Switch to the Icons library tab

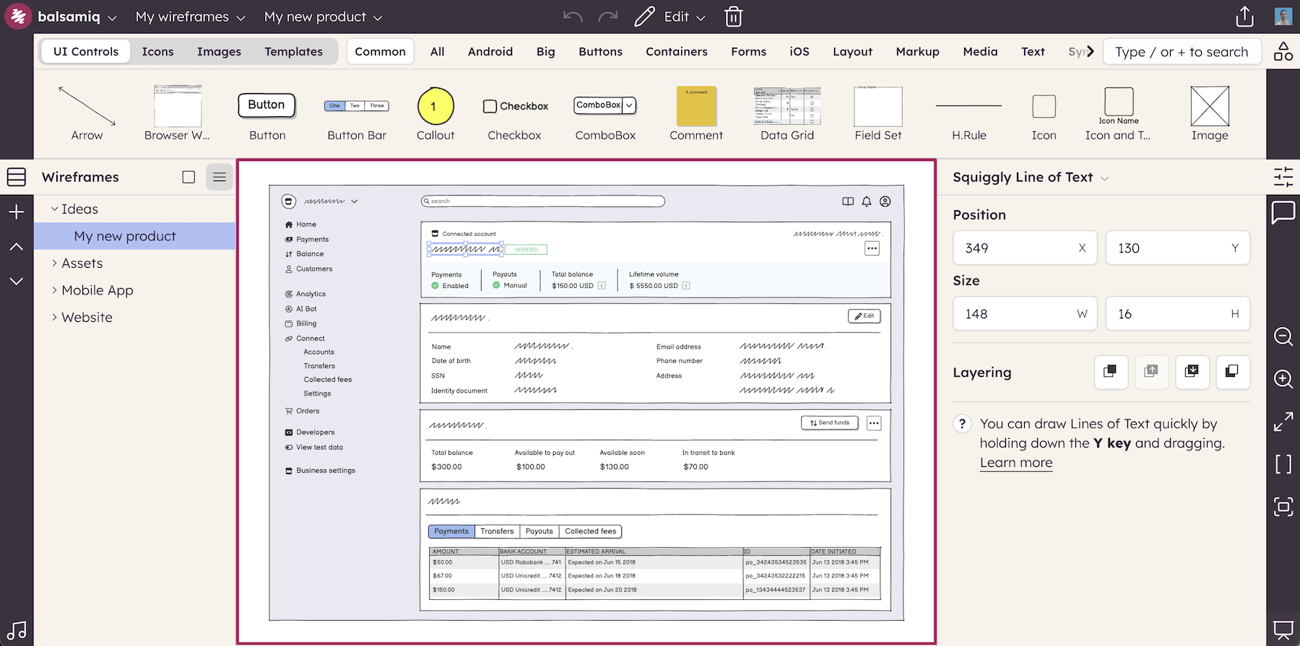157,51
